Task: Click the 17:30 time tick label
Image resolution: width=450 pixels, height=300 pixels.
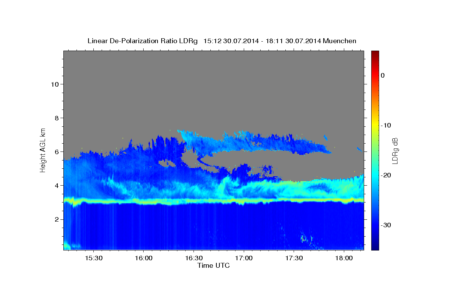Action: click(294, 258)
